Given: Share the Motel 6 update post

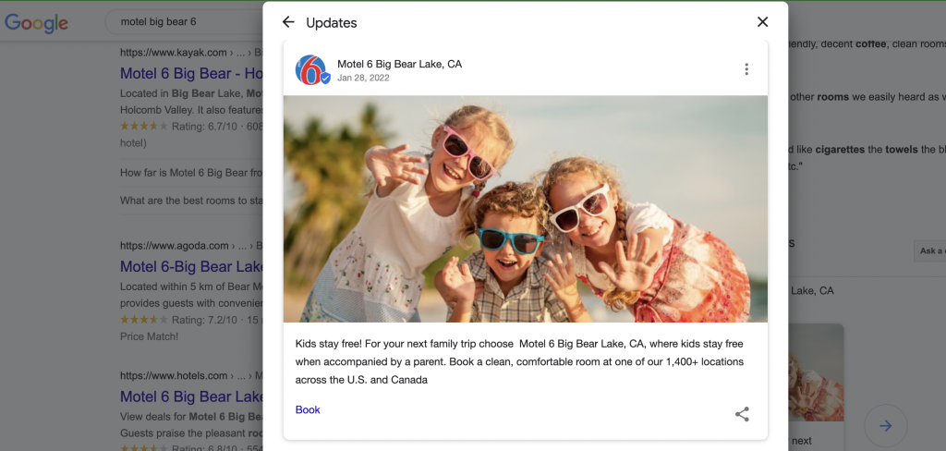Looking at the screenshot, I should click(742, 414).
